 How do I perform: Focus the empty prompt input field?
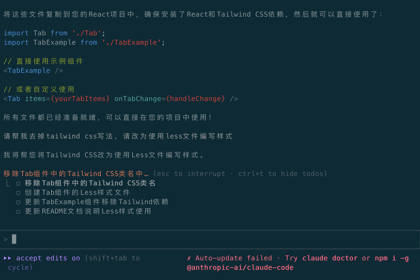coord(210,239)
